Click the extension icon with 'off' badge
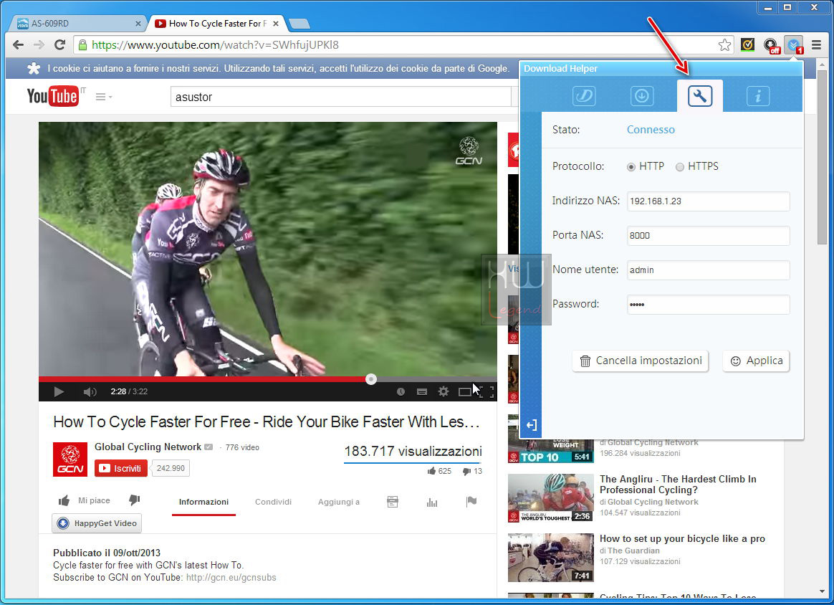The height and width of the screenshot is (605, 834). (x=771, y=45)
